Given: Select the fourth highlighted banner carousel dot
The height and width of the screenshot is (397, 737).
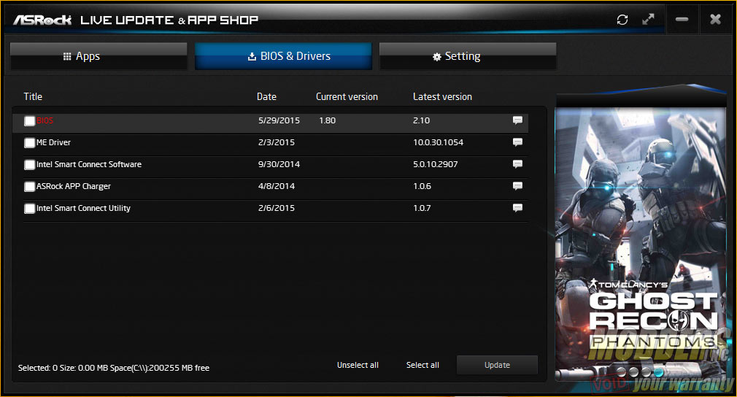Looking at the screenshot, I should (658, 372).
